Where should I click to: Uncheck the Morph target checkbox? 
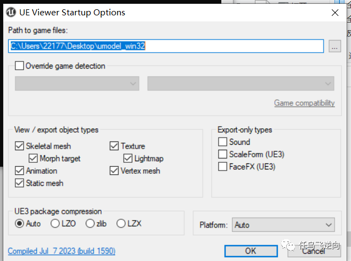click(x=33, y=158)
